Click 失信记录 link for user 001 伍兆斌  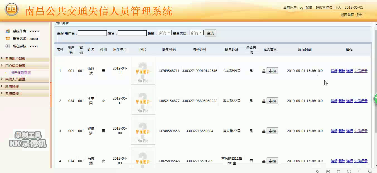click(361, 71)
